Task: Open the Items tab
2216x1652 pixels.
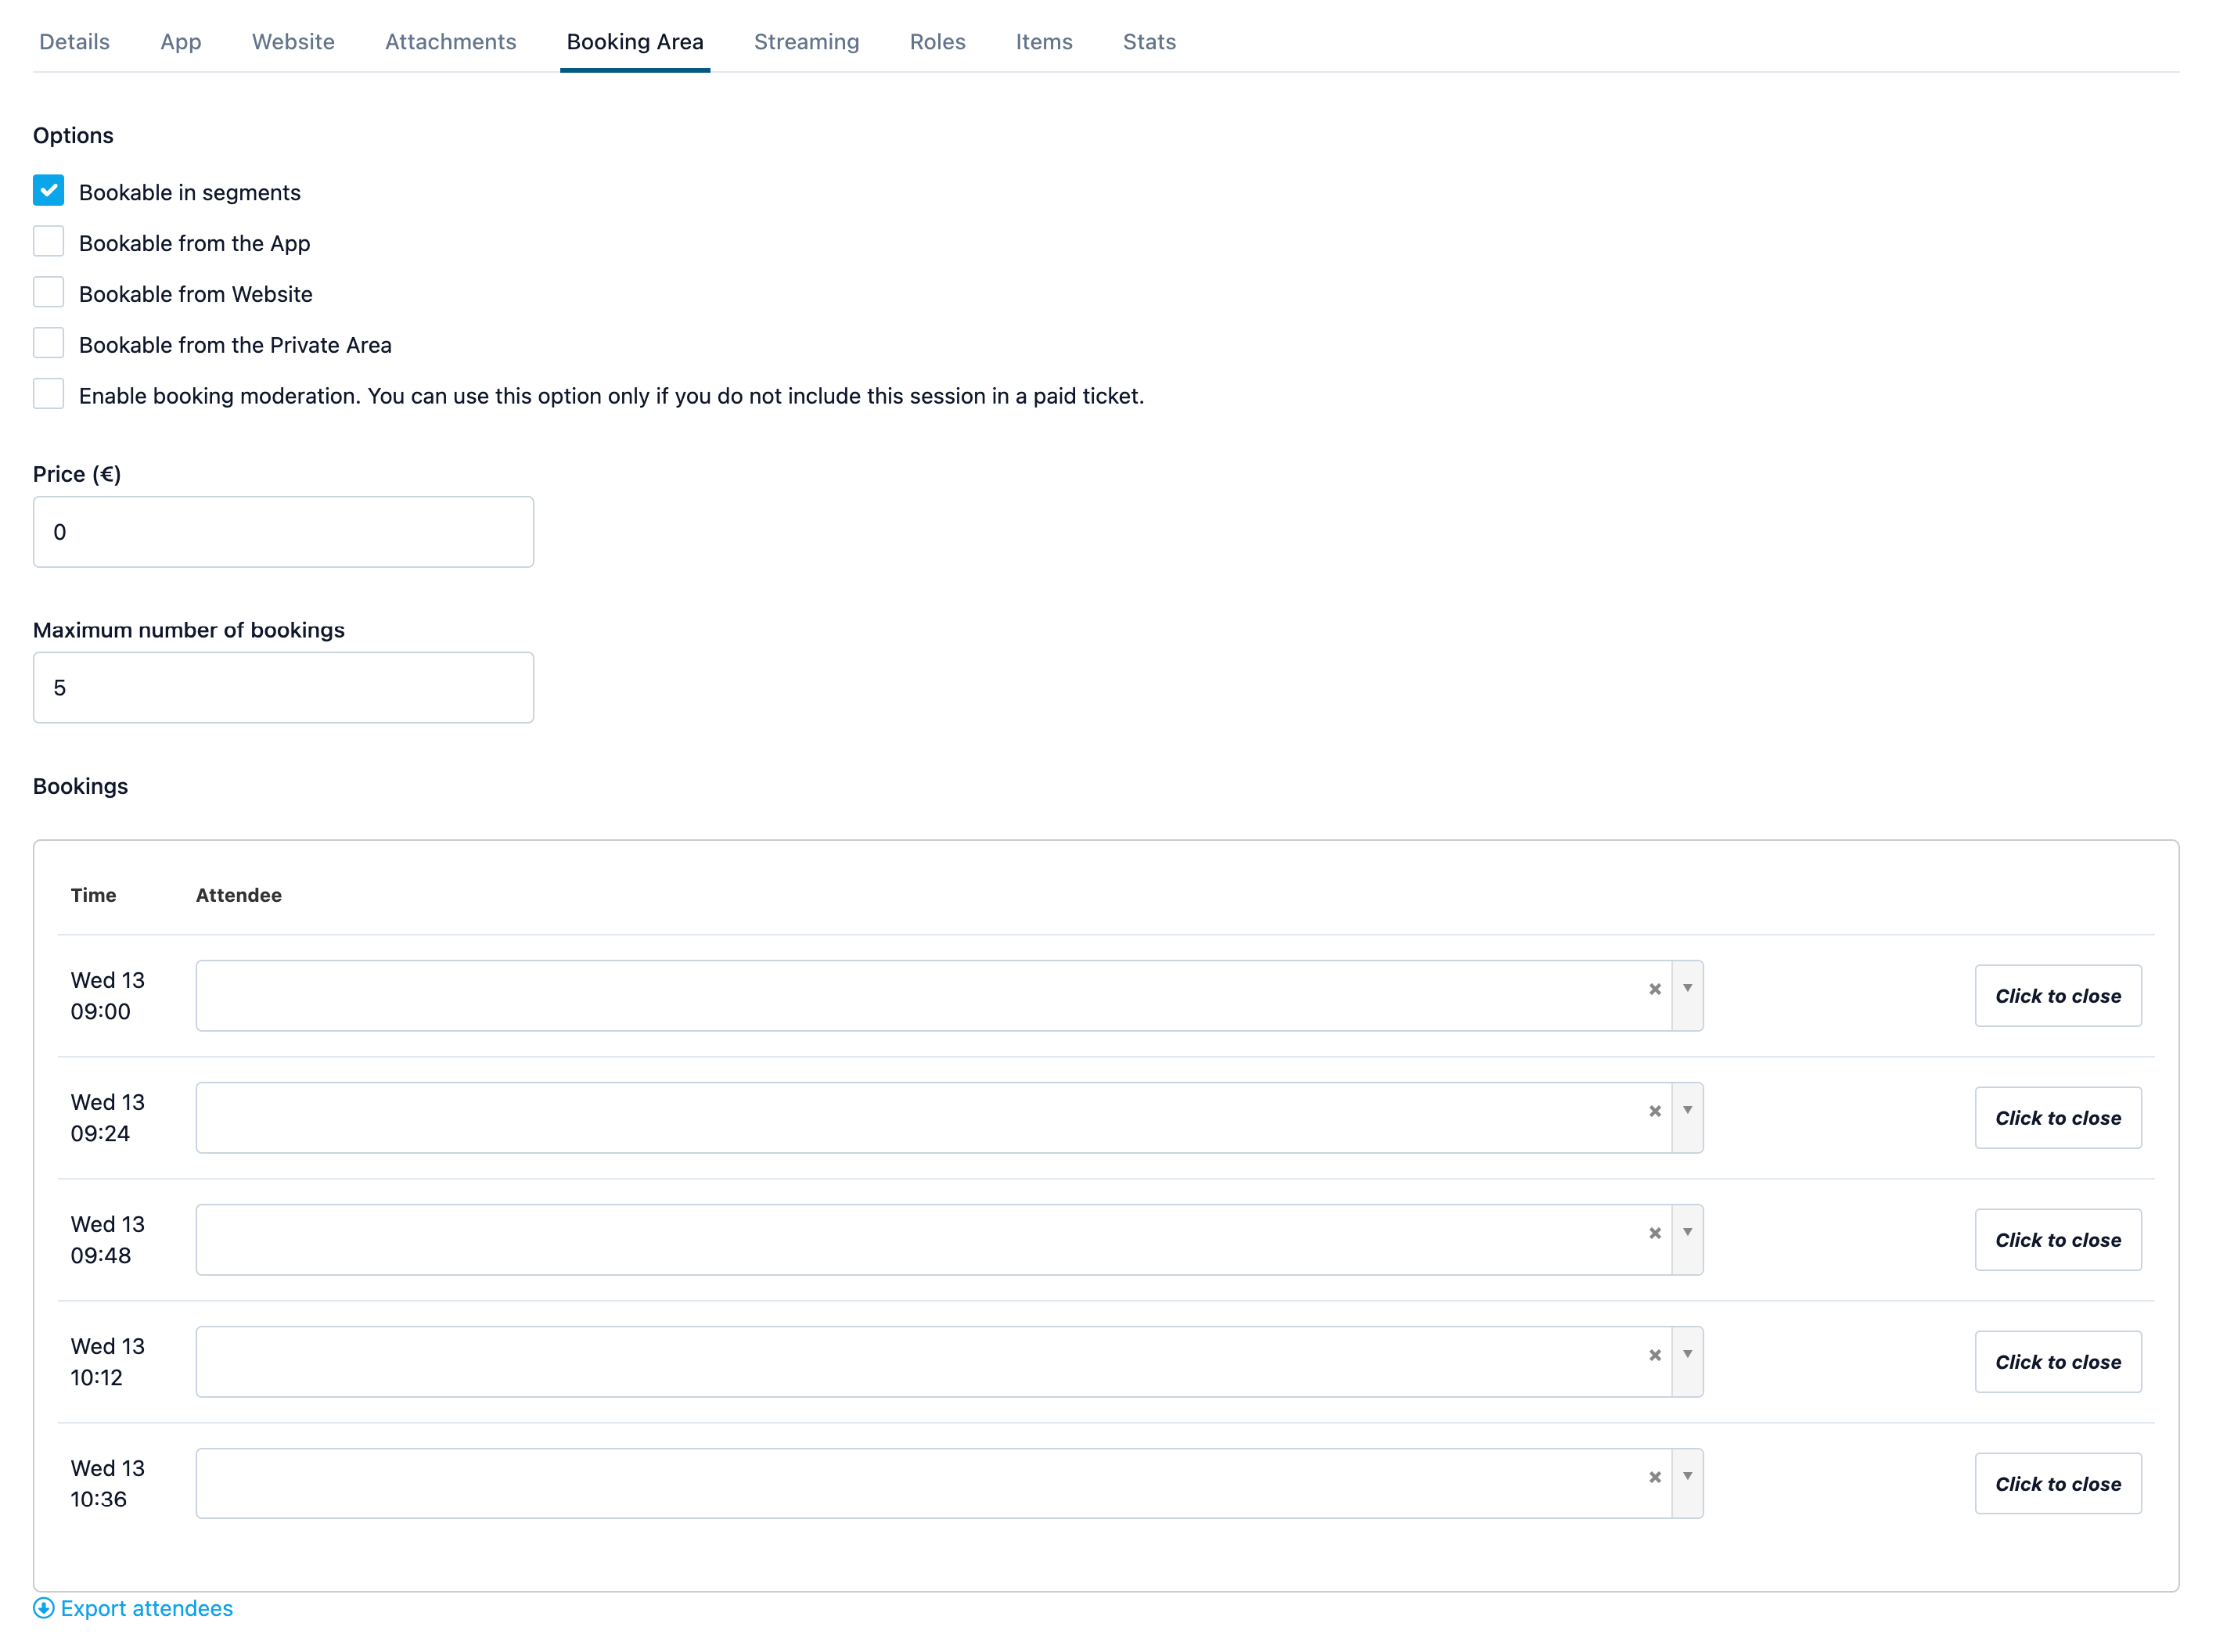Action: click(1044, 42)
